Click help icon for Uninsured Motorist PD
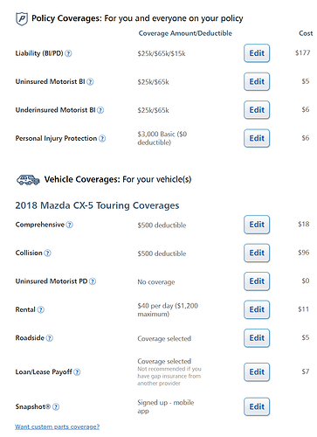317x437 pixels. click(93, 281)
